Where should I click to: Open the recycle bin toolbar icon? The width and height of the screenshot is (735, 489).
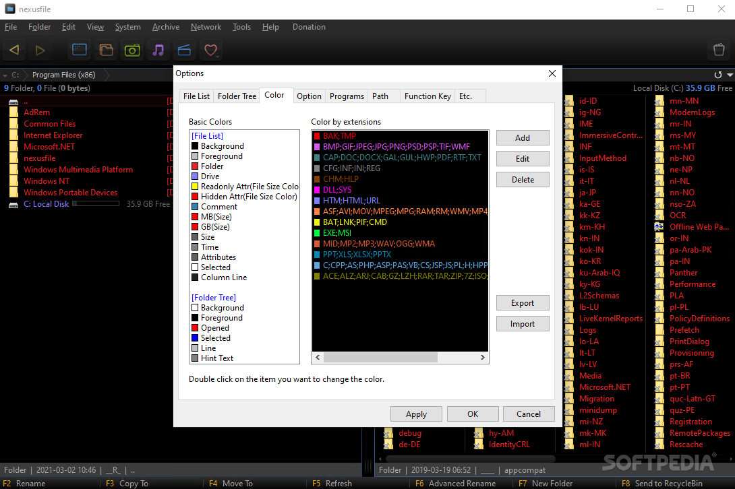coord(719,50)
